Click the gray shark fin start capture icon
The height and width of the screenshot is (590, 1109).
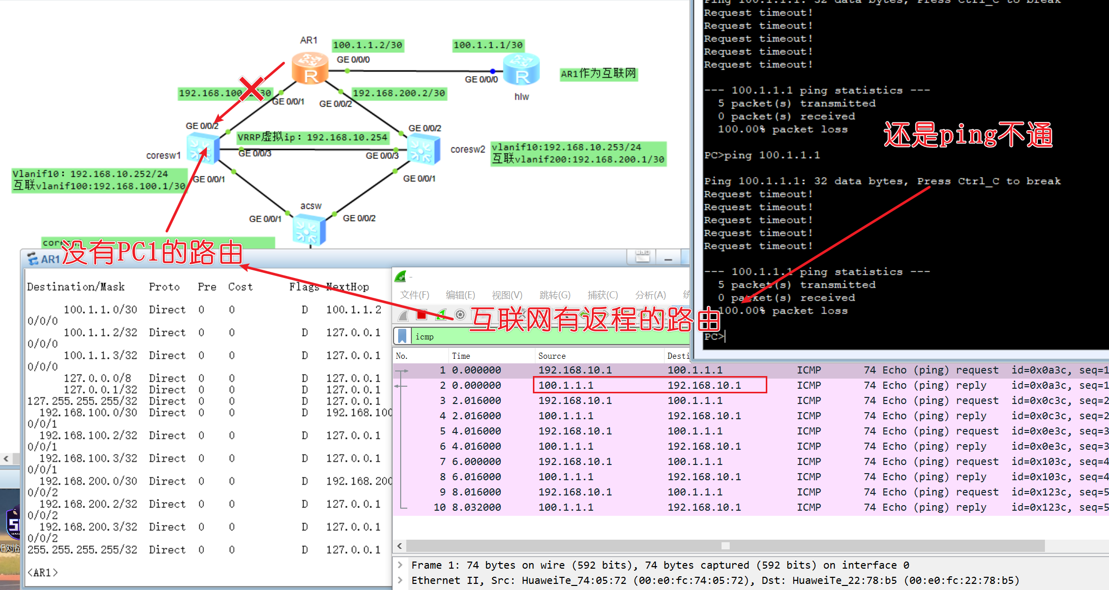(x=404, y=316)
